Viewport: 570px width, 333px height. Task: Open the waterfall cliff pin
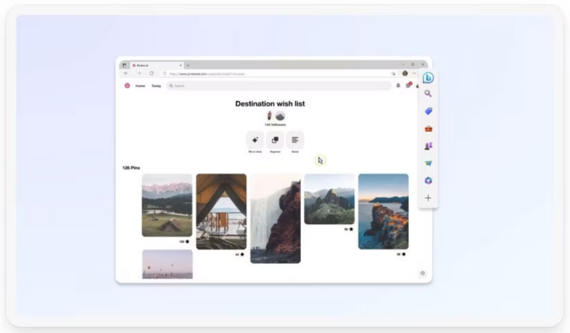276,218
